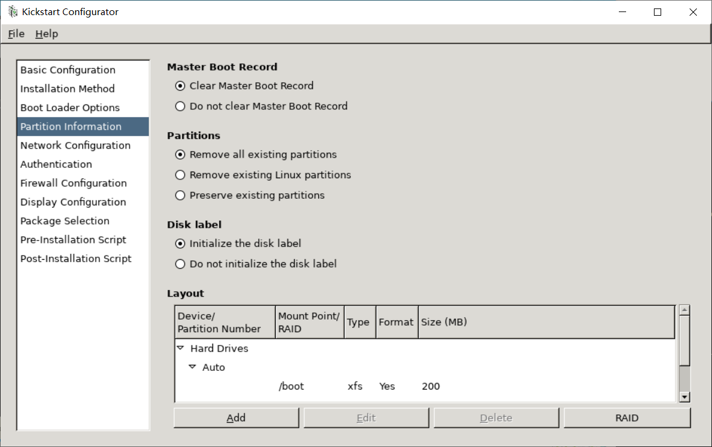Maximize the Kickstart Configurator window

point(658,12)
